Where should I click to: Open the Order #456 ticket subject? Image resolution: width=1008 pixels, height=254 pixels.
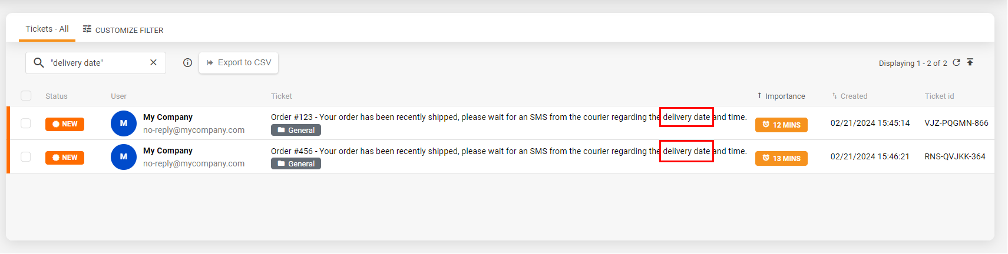click(x=460, y=151)
